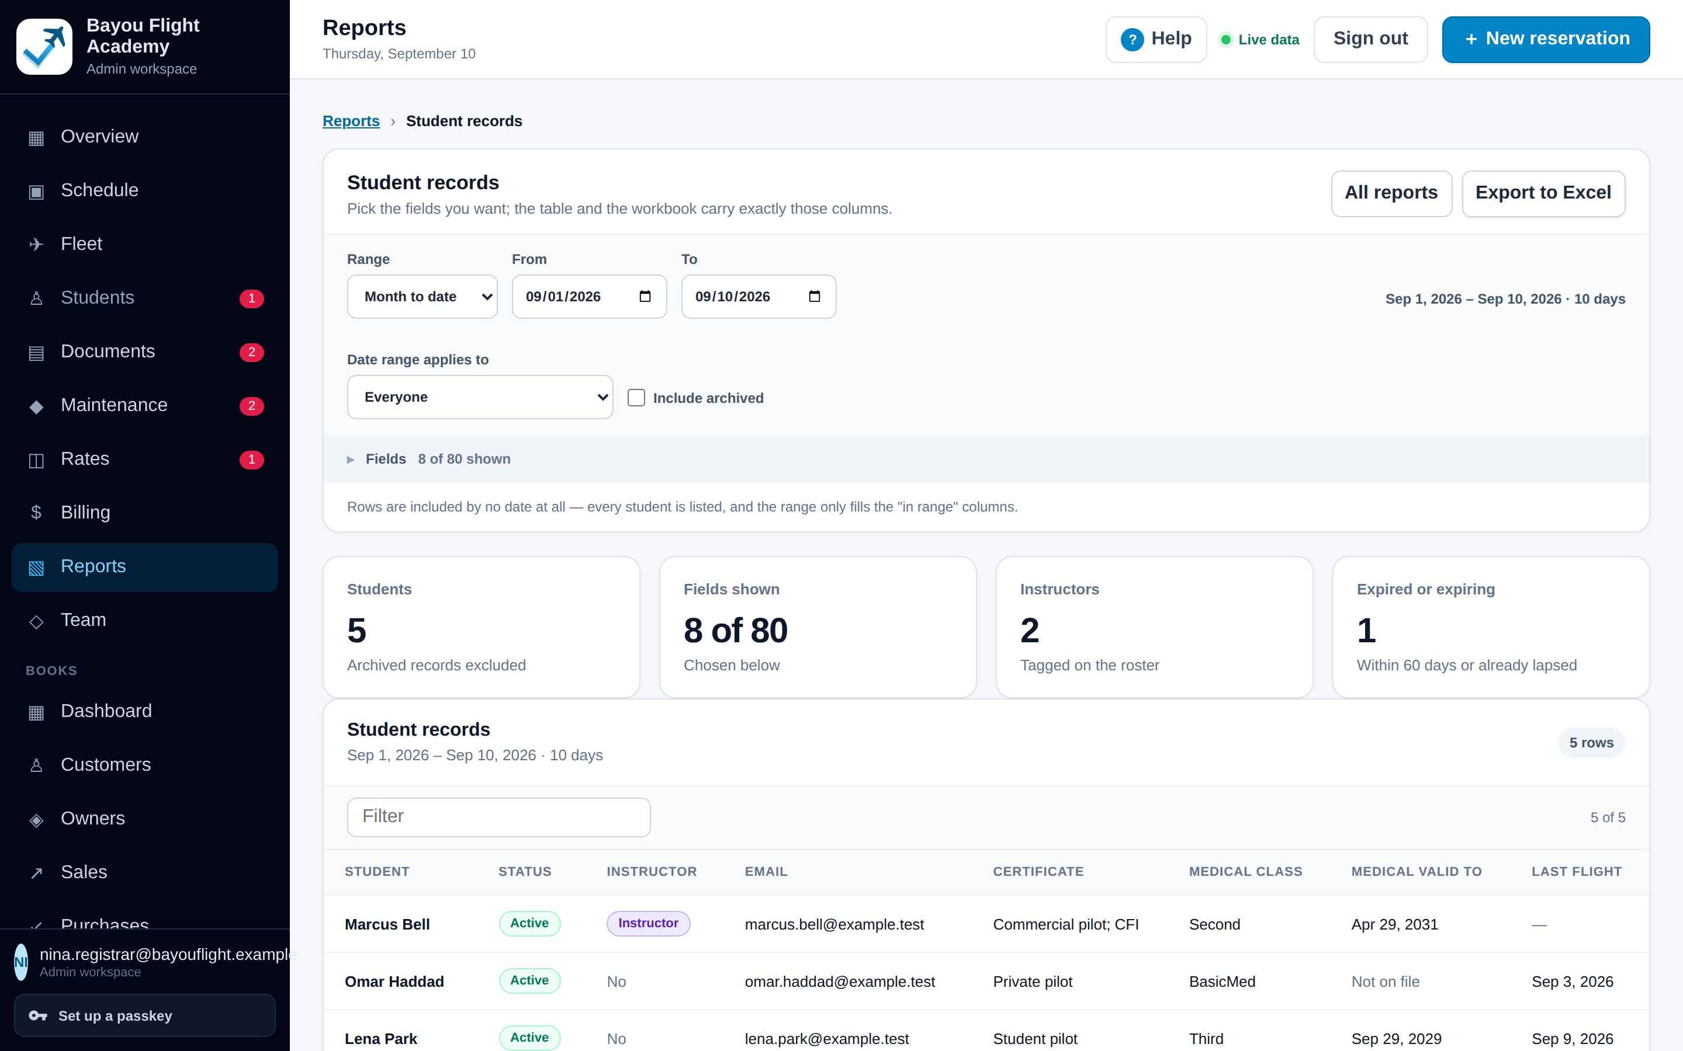Screen dimensions: 1683x1051
Task: Click the Not on file medical value
Action: (x=1386, y=982)
